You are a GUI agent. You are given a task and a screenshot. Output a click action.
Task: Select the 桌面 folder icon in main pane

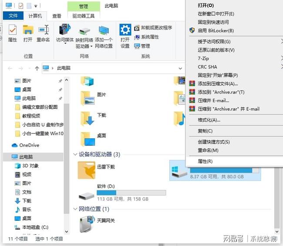[x=88, y=139]
